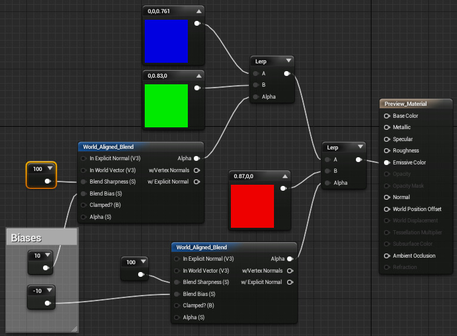This screenshot has width=457, height=336.
Task: Expand the -10 constant node arrow
Action: (x=50, y=291)
